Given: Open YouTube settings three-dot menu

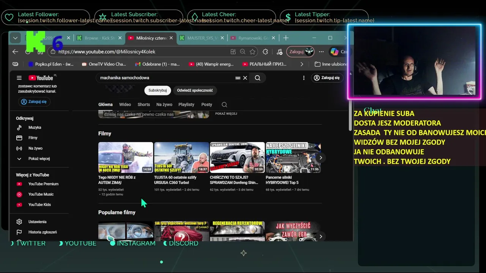Looking at the screenshot, I should pyautogui.click(x=304, y=78).
